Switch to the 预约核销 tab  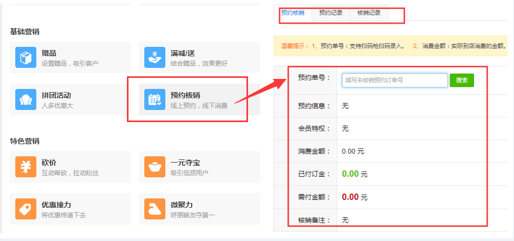click(293, 13)
